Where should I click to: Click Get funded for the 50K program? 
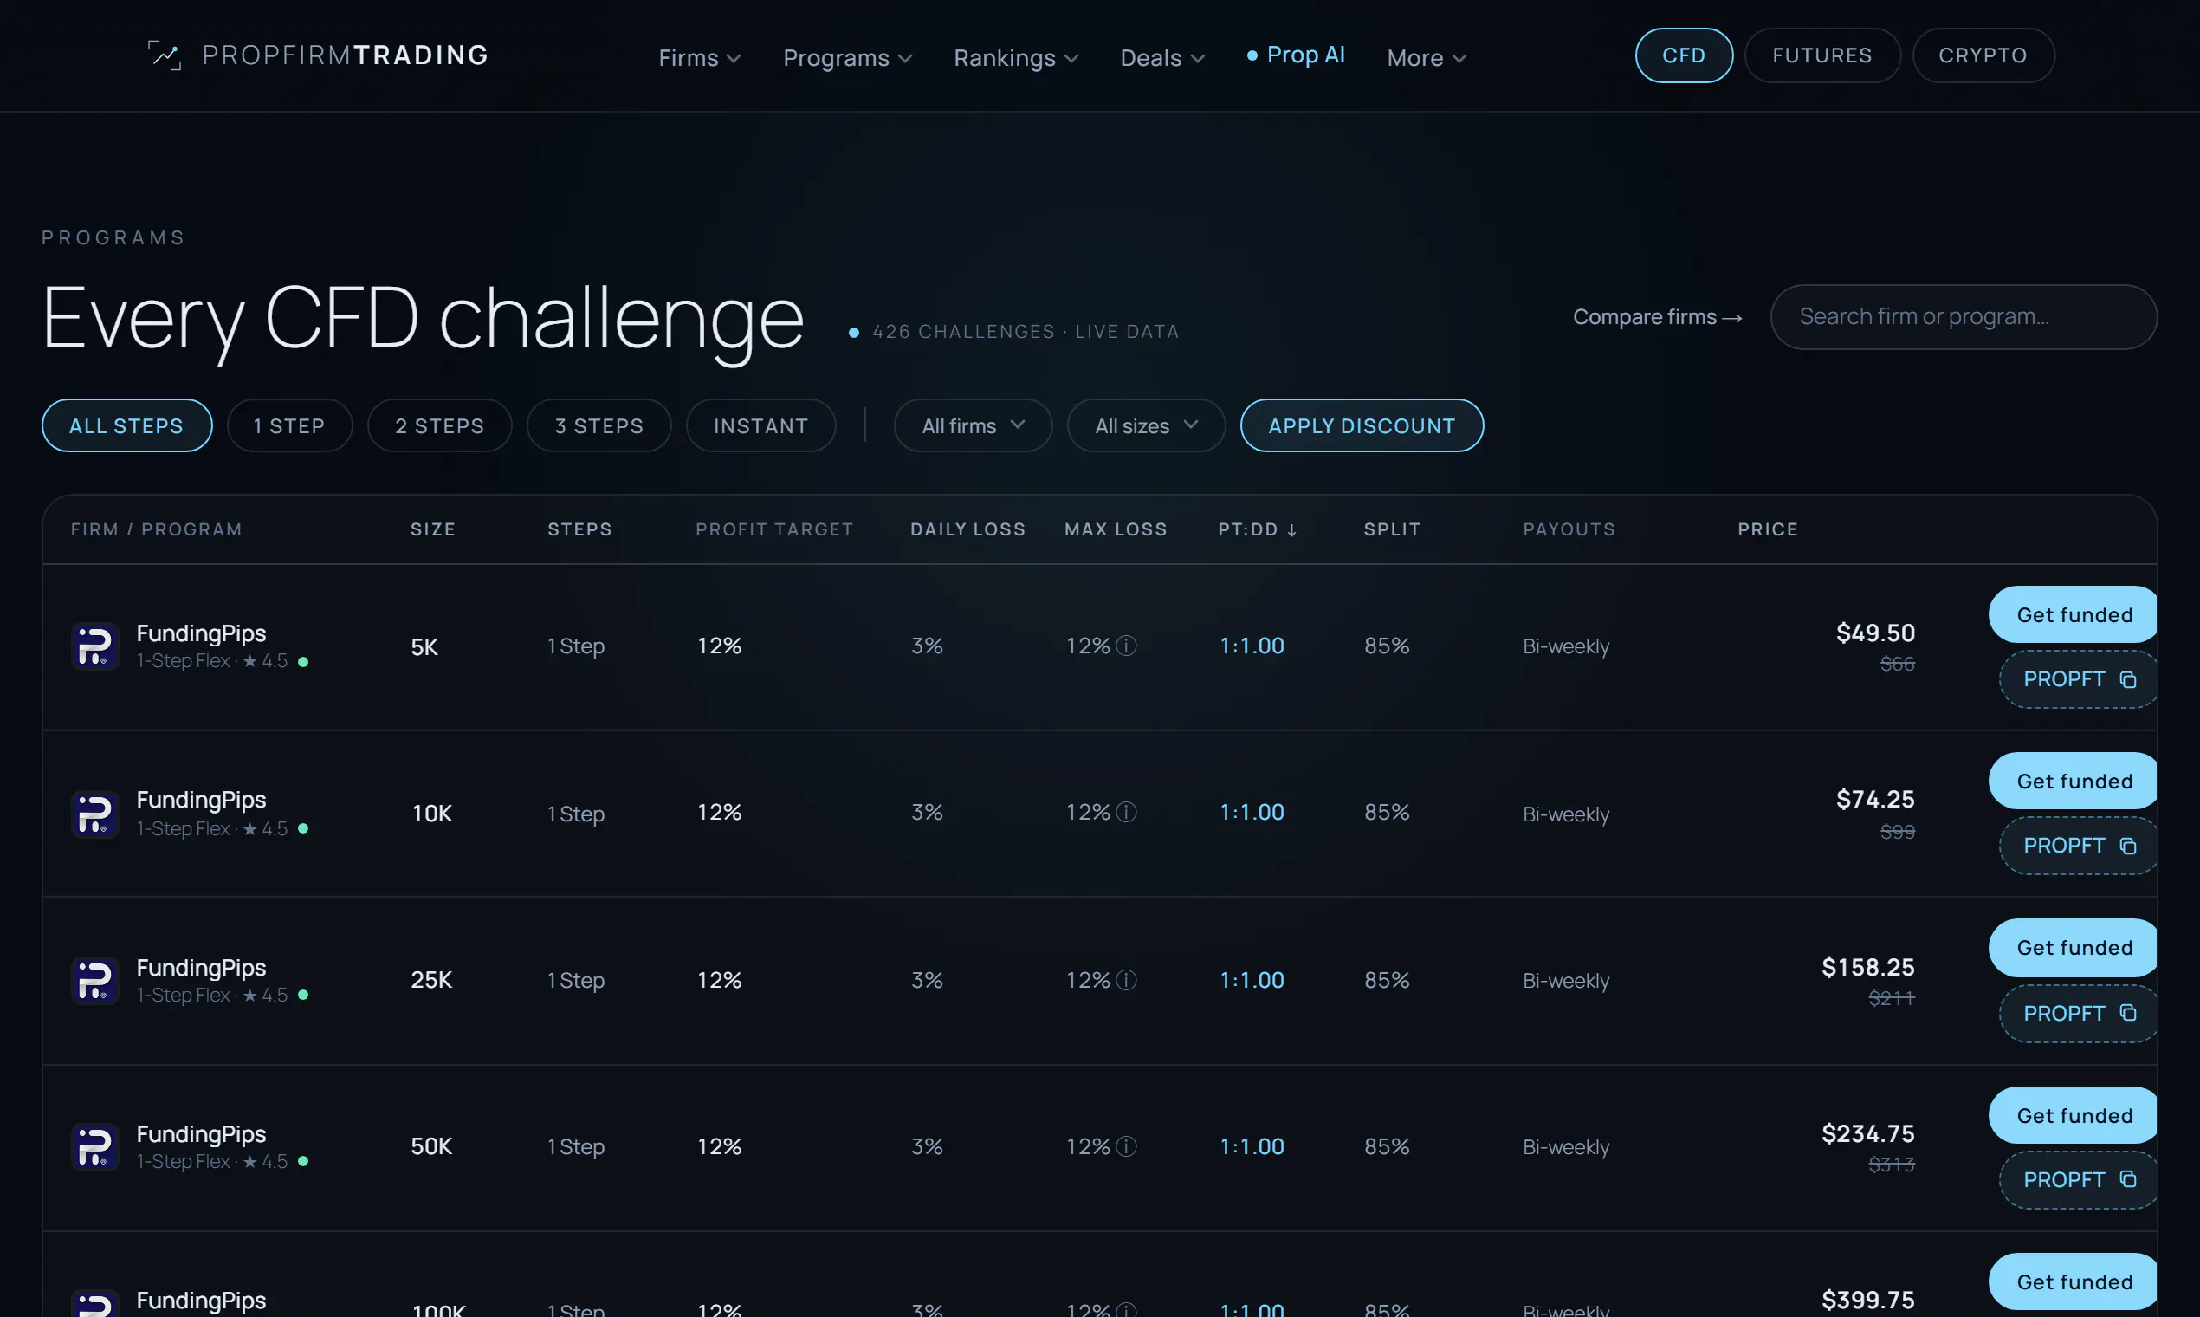[x=2074, y=1115]
